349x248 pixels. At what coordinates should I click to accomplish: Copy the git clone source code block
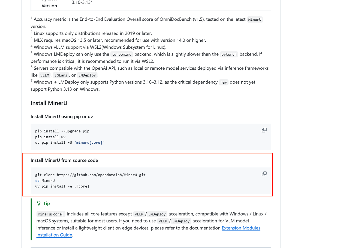264,174
